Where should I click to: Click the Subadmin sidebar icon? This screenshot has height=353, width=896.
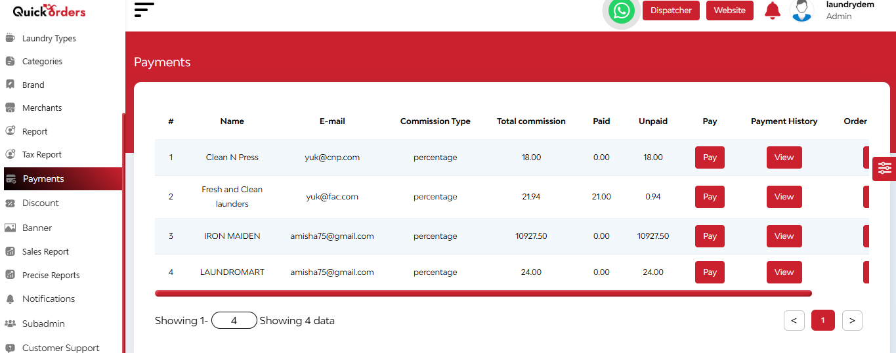click(10, 323)
